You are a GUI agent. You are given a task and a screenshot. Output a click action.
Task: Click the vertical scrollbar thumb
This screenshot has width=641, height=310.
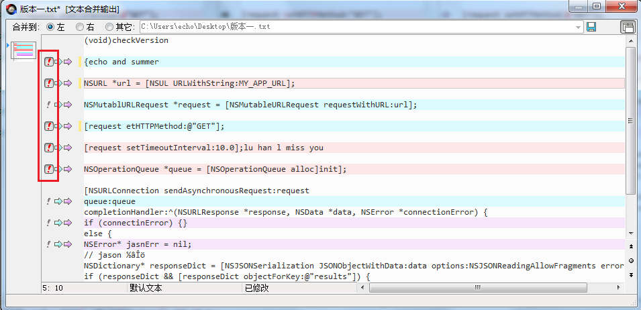click(632, 121)
